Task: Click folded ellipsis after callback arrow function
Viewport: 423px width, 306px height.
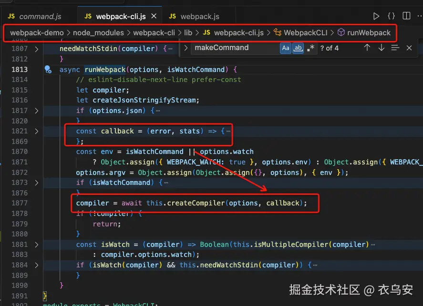Action: pyautogui.click(x=228, y=131)
